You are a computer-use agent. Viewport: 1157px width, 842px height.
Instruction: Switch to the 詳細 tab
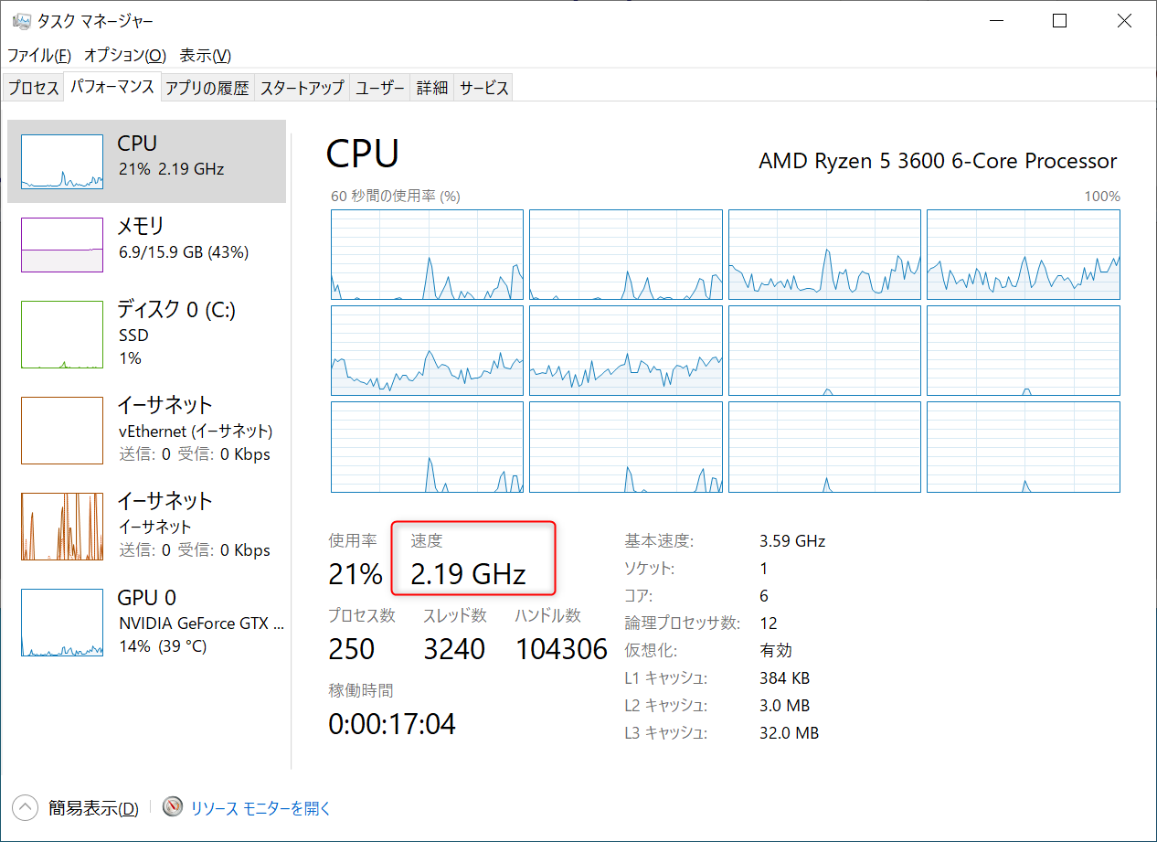[432, 88]
